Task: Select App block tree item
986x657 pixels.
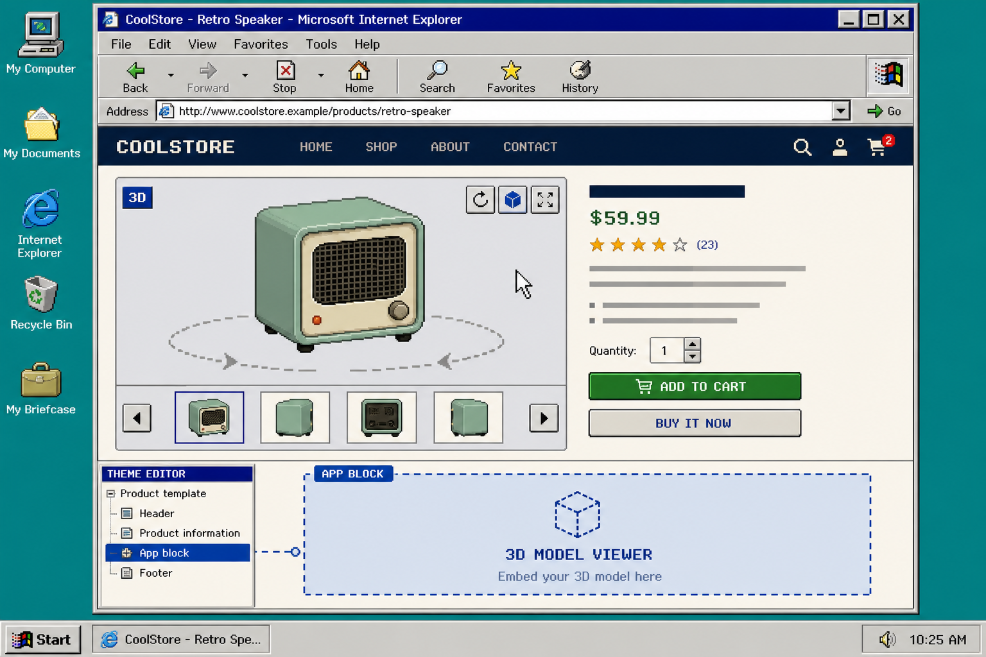Action: tap(178, 553)
